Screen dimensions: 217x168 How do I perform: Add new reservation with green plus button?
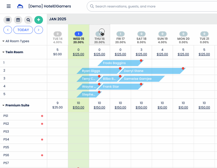pos(39,20)
